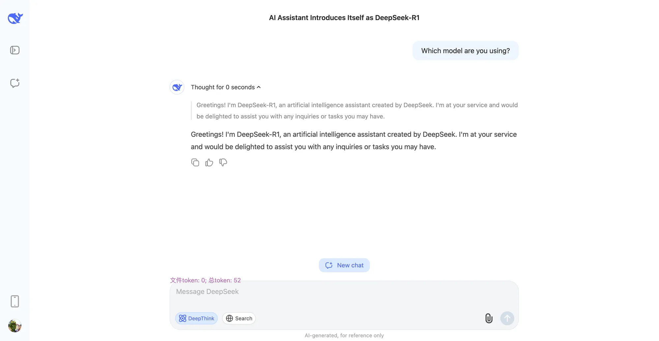The image size is (659, 341).
Task: Click the DeepSeek whale logo in sidebar
Action: click(x=15, y=18)
